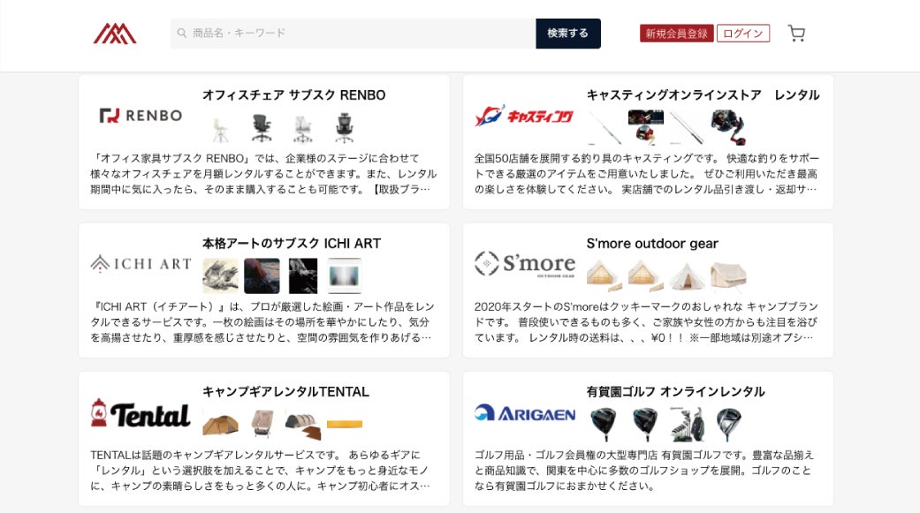Click the 新規会員登録 button
Viewport: 920px width, 513px height.
tap(676, 34)
